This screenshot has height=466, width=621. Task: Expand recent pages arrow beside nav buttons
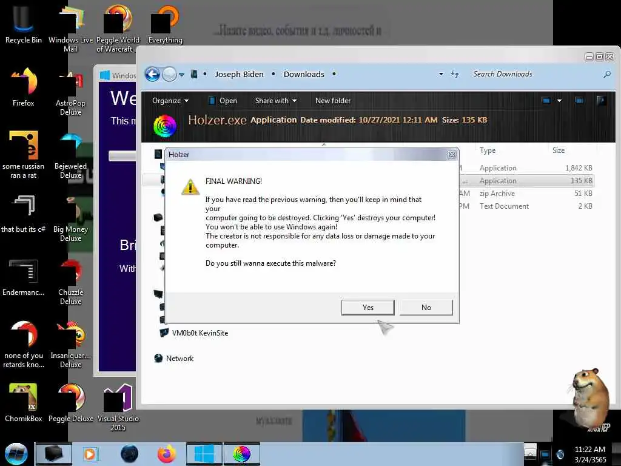(x=181, y=75)
